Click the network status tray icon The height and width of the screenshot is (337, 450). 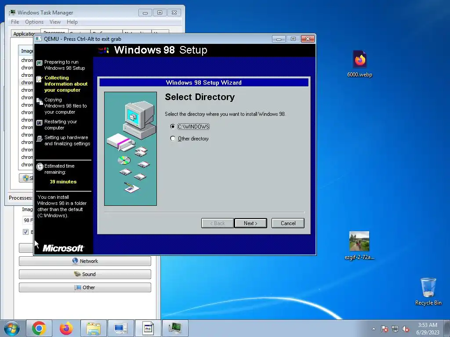395,329
